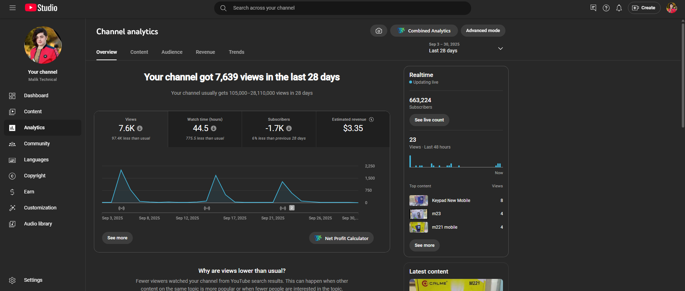This screenshot has width=685, height=291.
Task: Click the search magnifier icon
Action: (223, 8)
